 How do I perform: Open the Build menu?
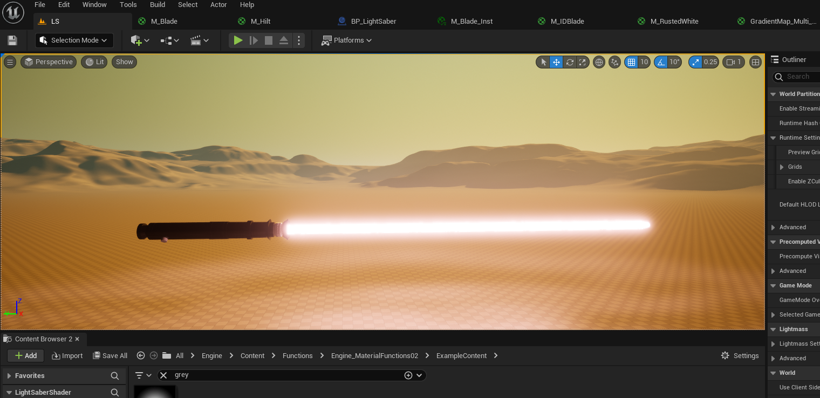coord(158,5)
